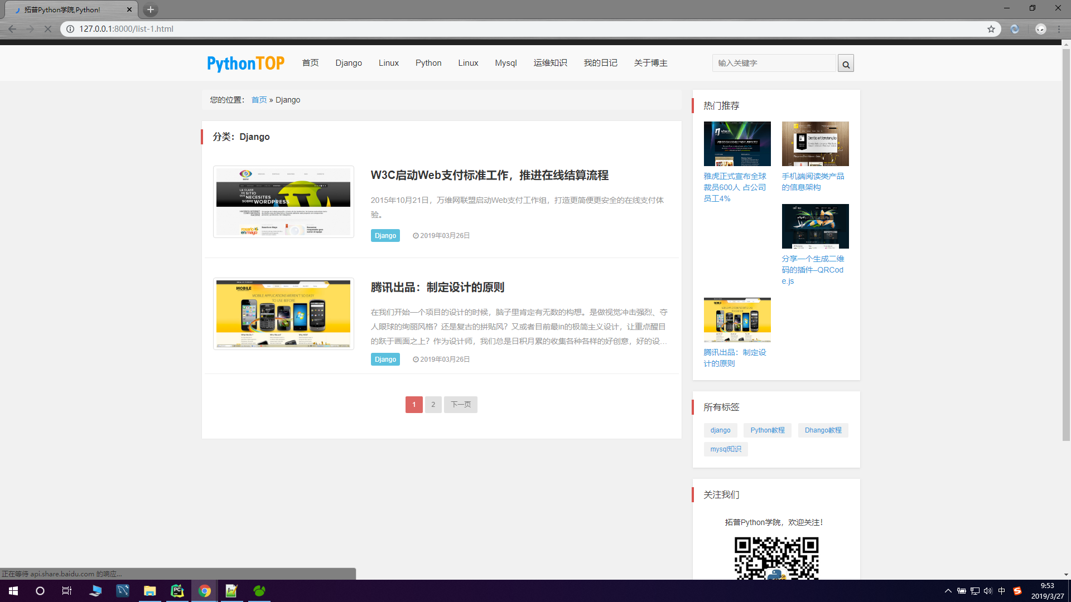Open File Explorer from taskbar
This screenshot has height=602, width=1071.
coord(149,591)
